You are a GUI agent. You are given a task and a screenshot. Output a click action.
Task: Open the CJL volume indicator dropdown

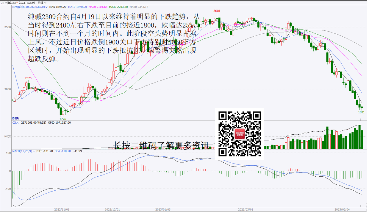click(15, 122)
